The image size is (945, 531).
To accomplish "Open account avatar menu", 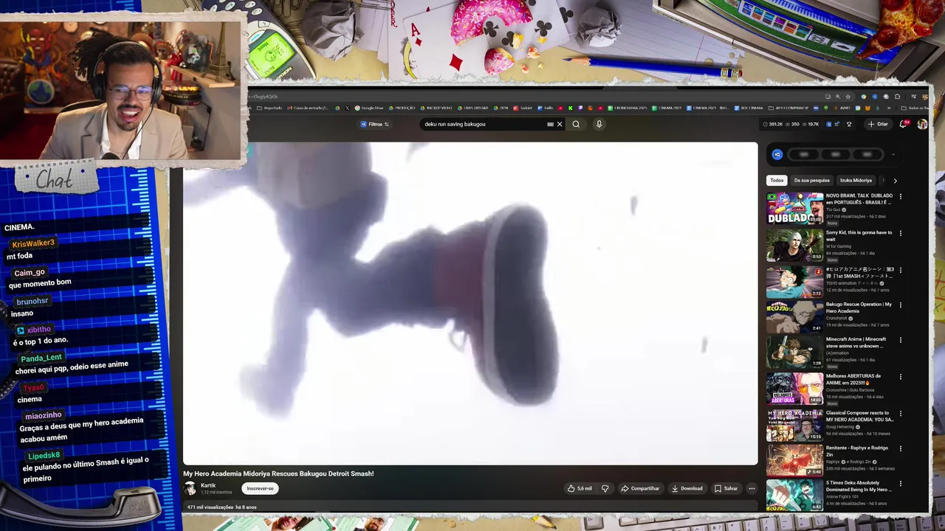I will click(922, 124).
